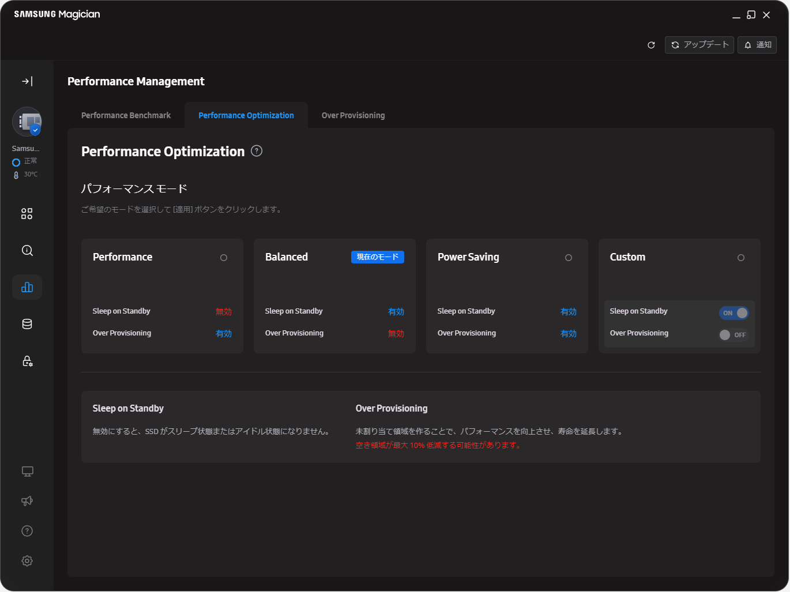Select the Power Saving mode radio button
This screenshot has width=790, height=592.
click(568, 258)
